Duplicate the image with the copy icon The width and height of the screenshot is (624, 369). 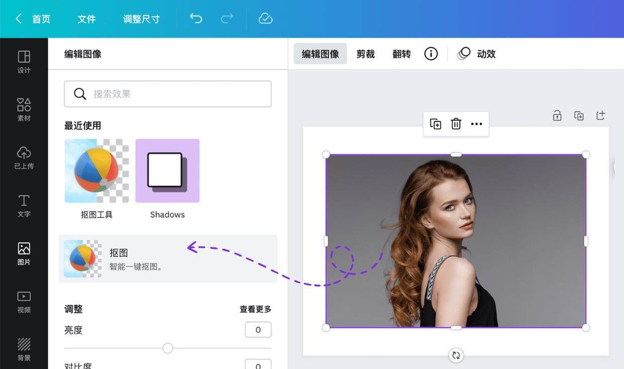click(x=436, y=123)
